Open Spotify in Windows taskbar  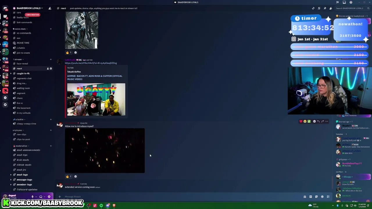click(101, 206)
